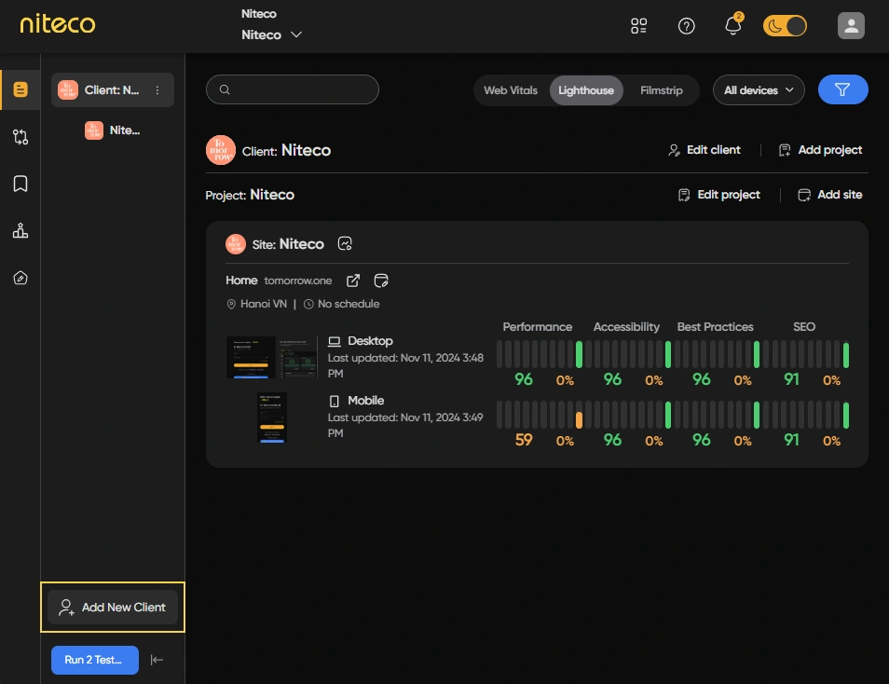This screenshot has width=889, height=684.
Task: Open tomorrow.one in external link icon
Action: click(352, 280)
